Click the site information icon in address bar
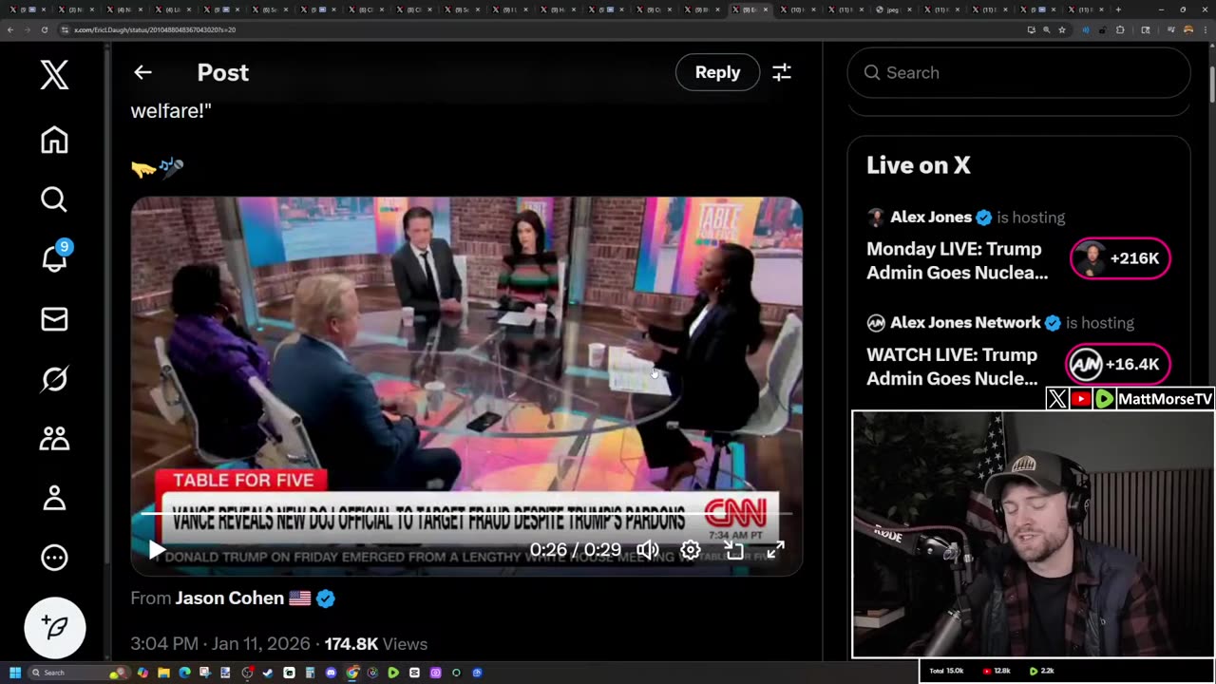This screenshot has height=684, width=1216. tap(65, 29)
